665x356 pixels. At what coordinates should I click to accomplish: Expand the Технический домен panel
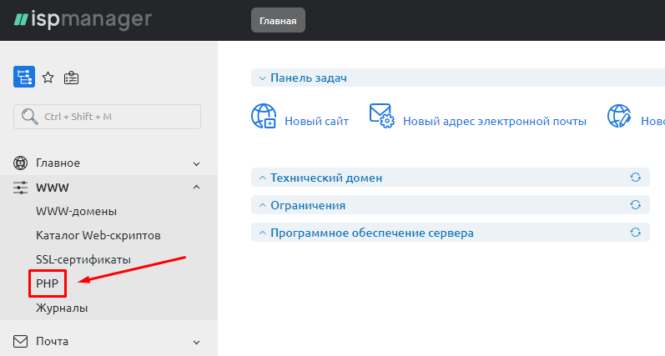[262, 178]
